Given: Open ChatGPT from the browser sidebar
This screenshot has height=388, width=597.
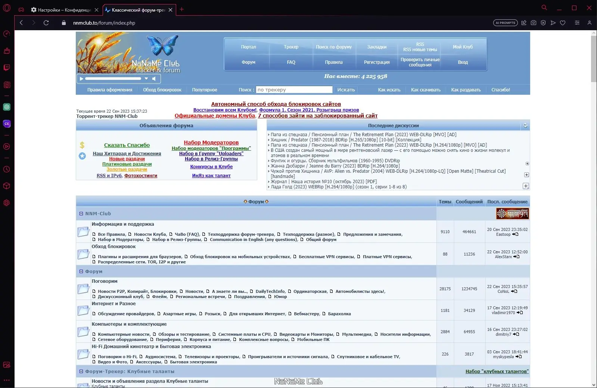Looking at the screenshot, I should click(x=7, y=107).
